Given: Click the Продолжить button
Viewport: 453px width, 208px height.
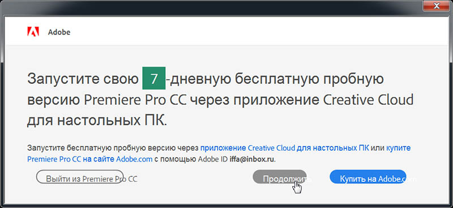Looking at the screenshot, I should (279, 177).
